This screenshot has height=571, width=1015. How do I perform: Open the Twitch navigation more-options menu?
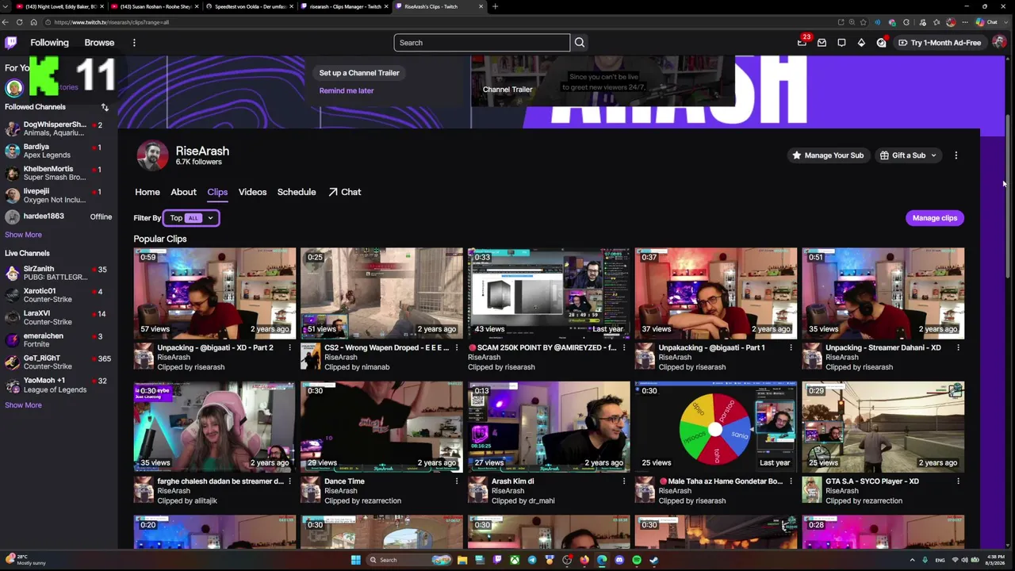[x=134, y=43]
